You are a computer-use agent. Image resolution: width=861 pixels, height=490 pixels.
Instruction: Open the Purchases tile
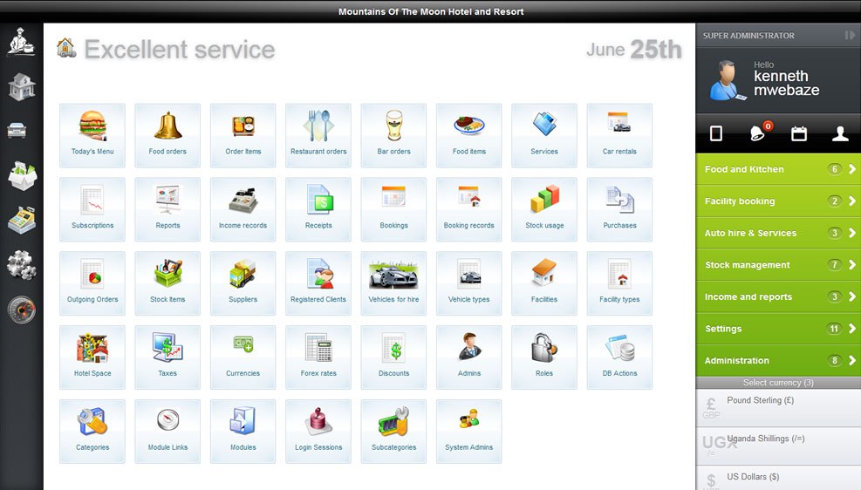(619, 209)
